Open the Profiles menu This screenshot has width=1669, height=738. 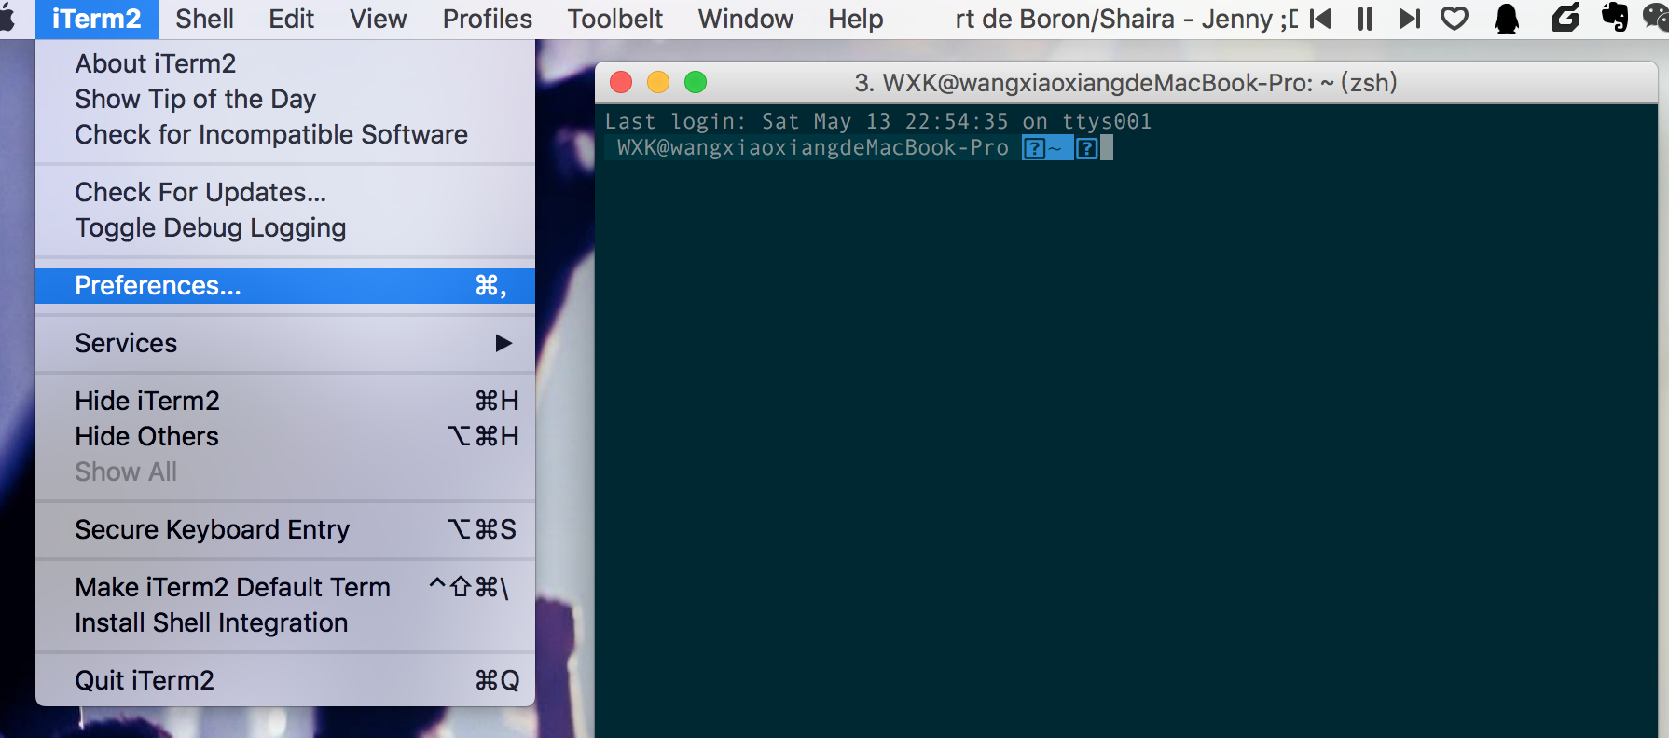(487, 19)
